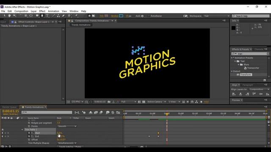Viewport: 271px width, 152px height.
Task: Click the Composition Mini-Flowchart icon in timeline
Action: (77, 113)
